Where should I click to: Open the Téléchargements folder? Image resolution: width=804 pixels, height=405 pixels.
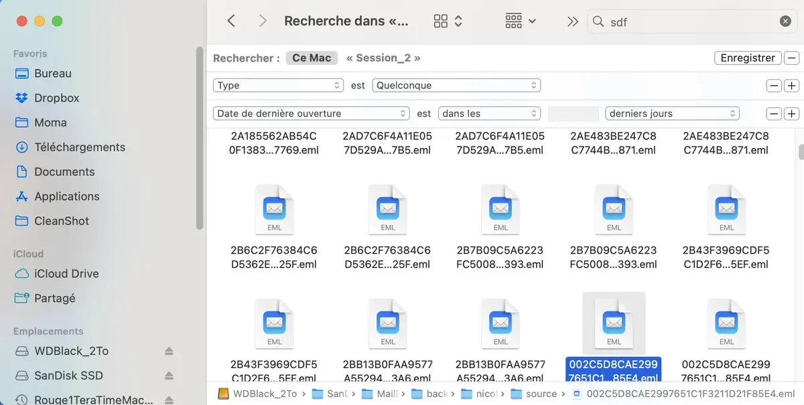tap(80, 147)
